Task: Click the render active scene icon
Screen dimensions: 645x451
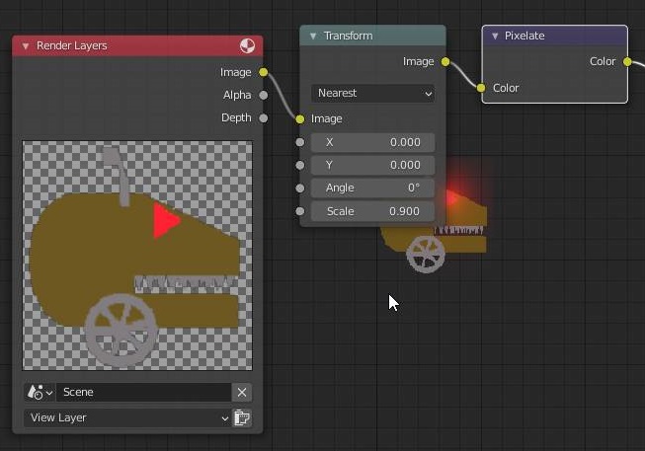Action: 242,418
